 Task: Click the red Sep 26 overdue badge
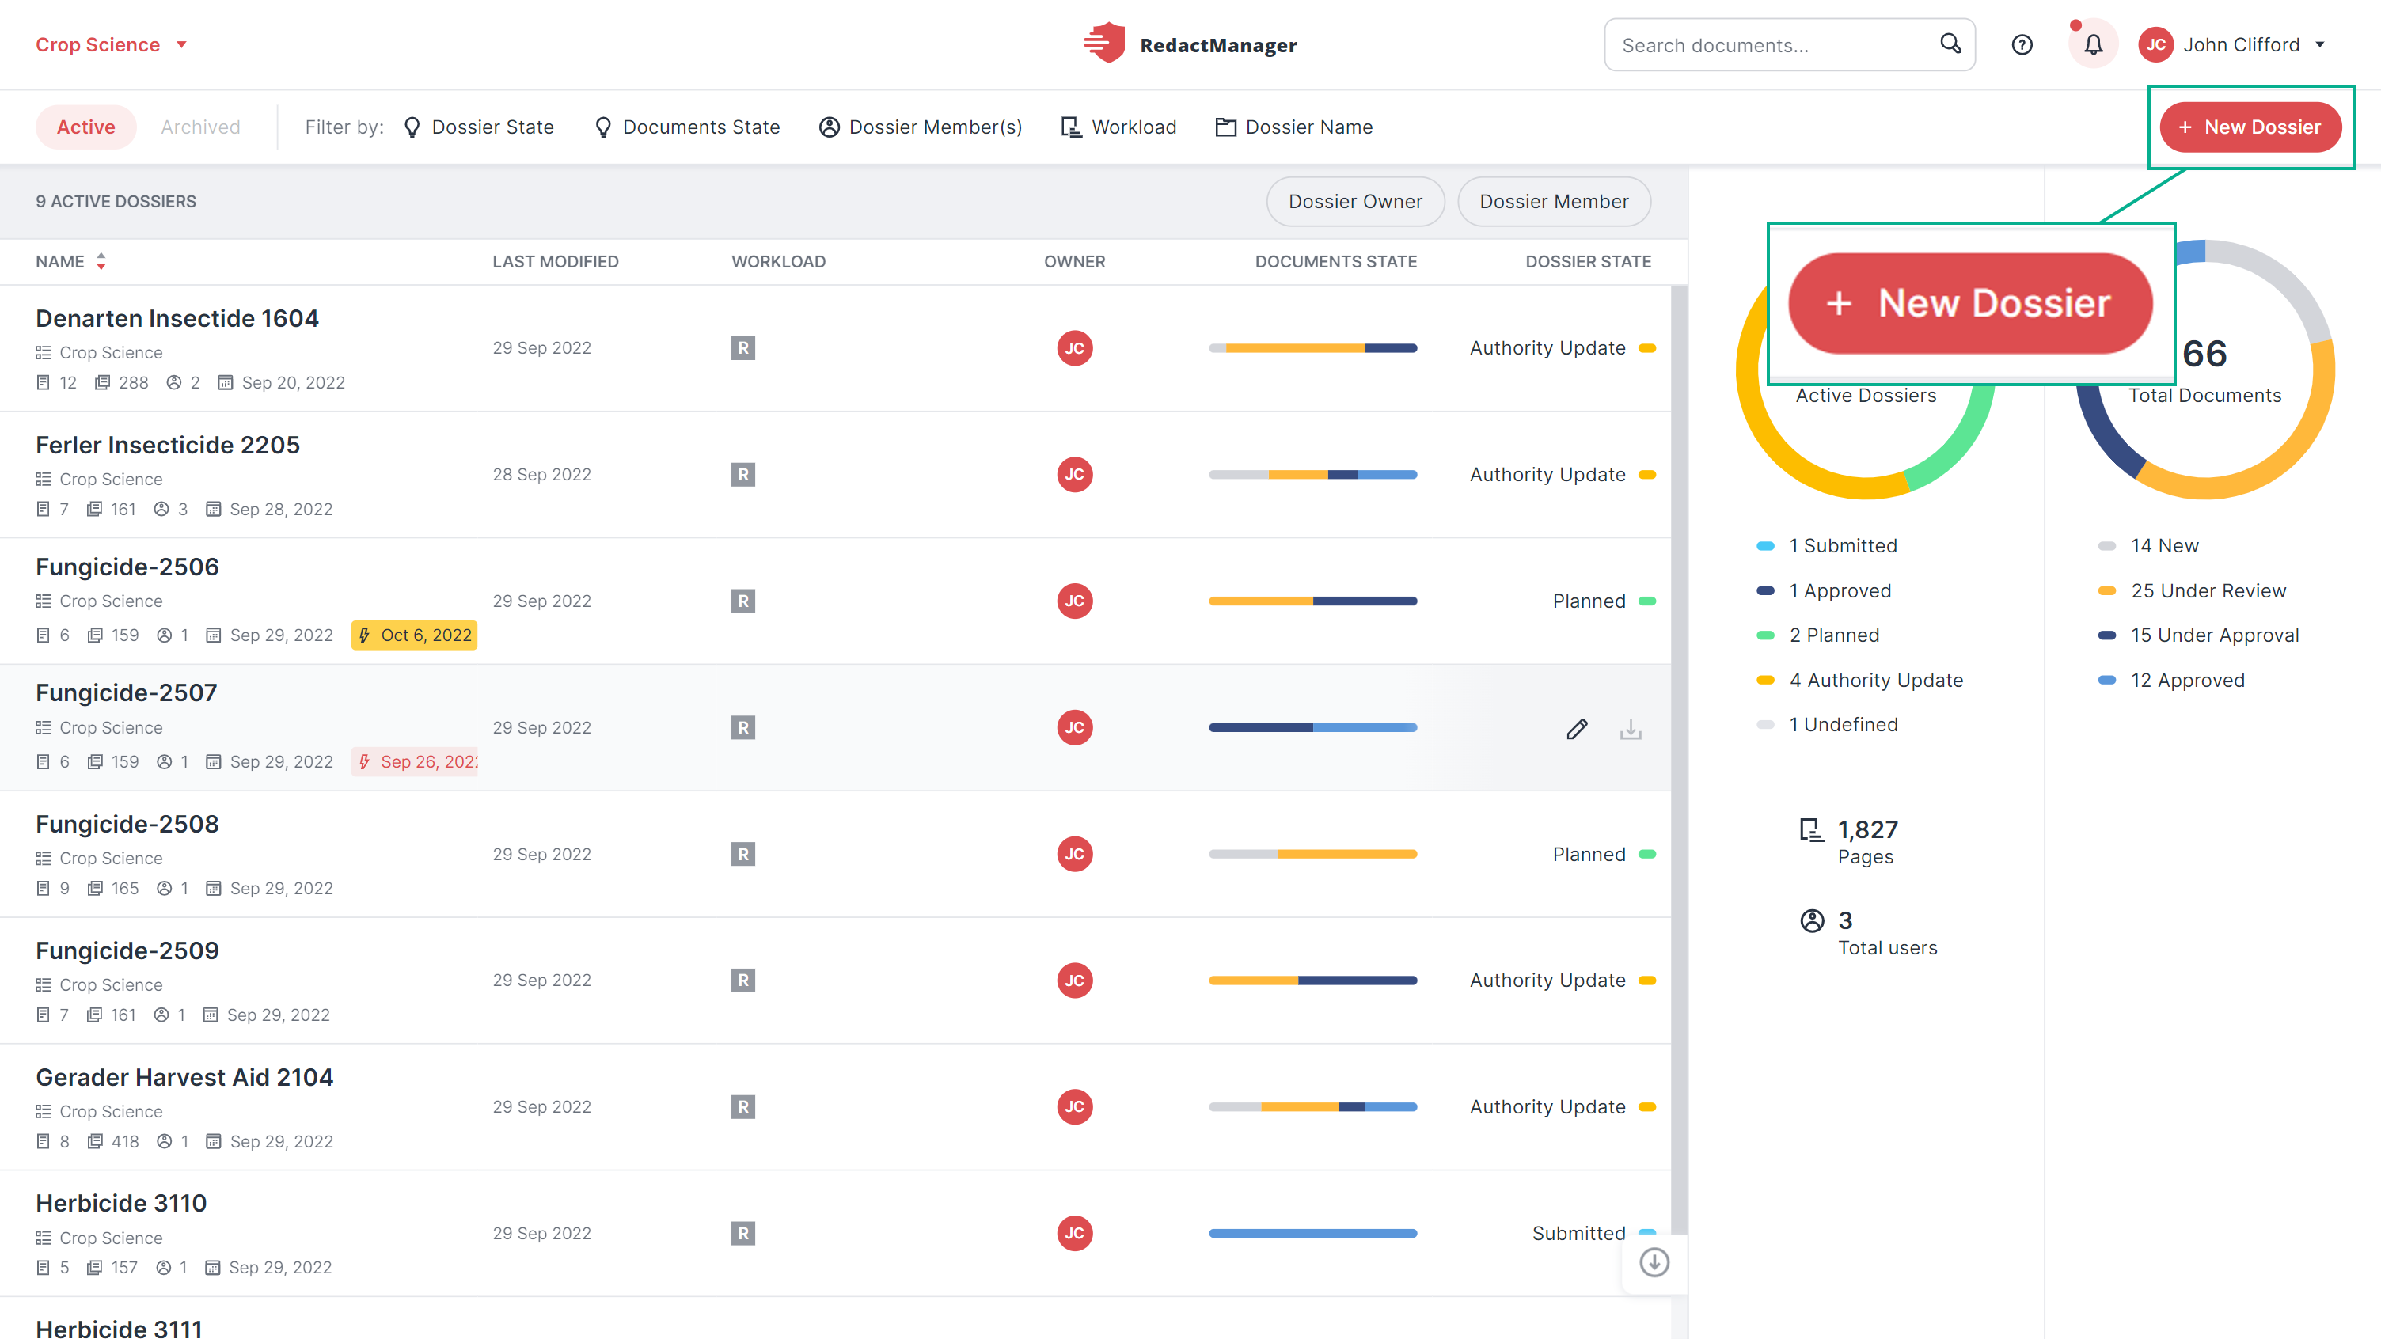point(415,762)
